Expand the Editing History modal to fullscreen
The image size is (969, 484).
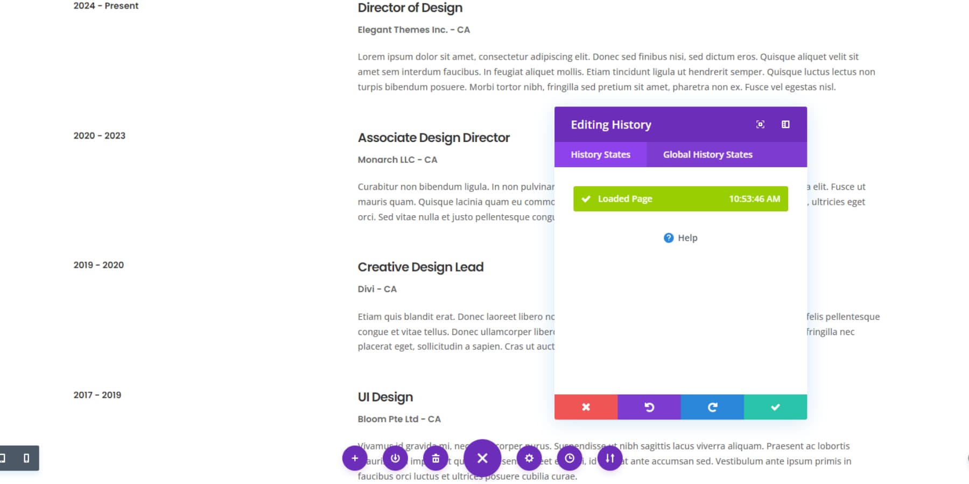pos(760,124)
